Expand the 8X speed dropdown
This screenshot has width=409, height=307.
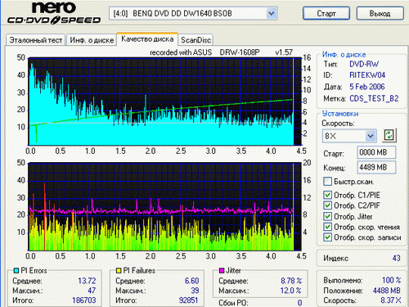pos(371,136)
